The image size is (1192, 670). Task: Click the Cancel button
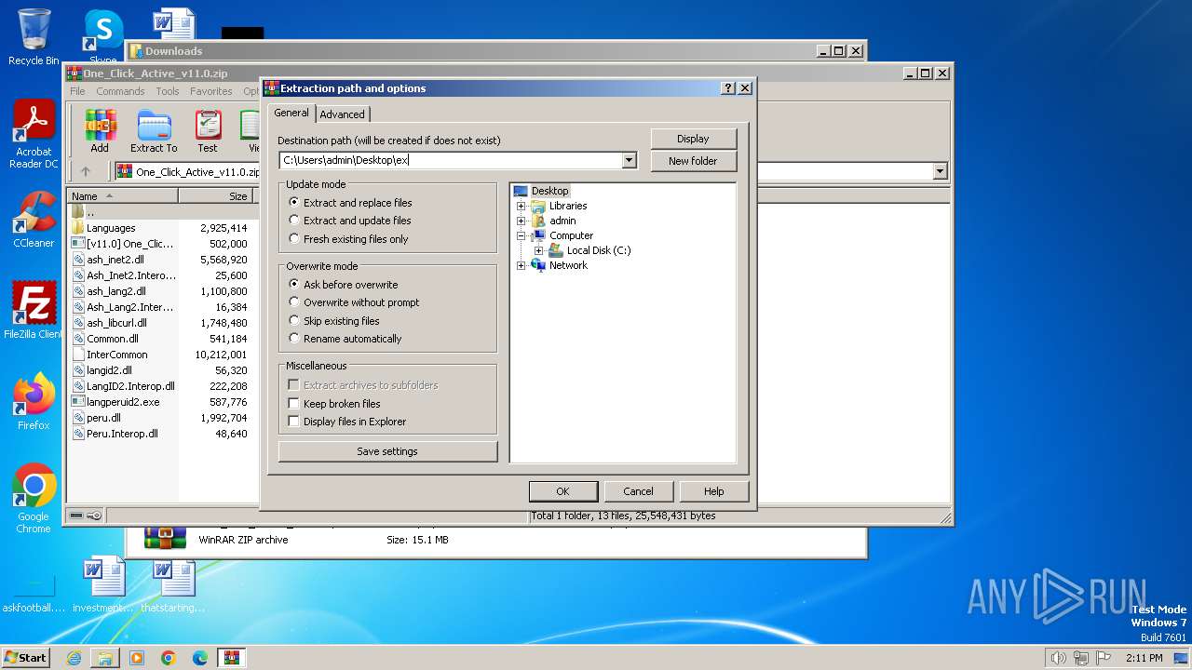point(638,491)
